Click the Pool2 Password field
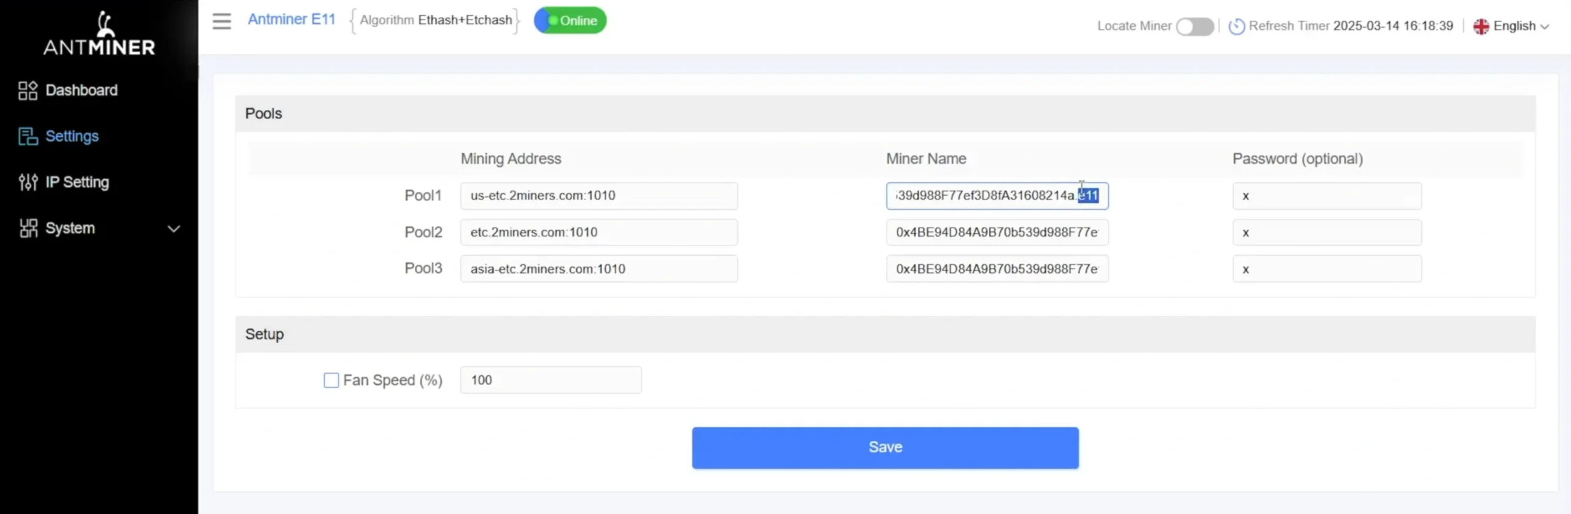The image size is (1571, 514). pos(1327,232)
